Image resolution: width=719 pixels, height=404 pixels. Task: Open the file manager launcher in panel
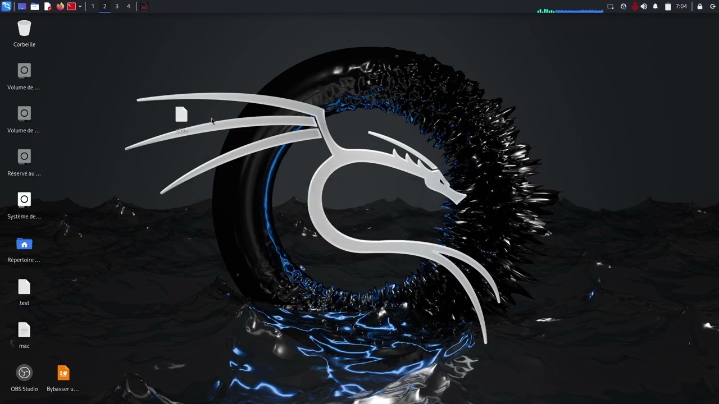[x=35, y=7]
